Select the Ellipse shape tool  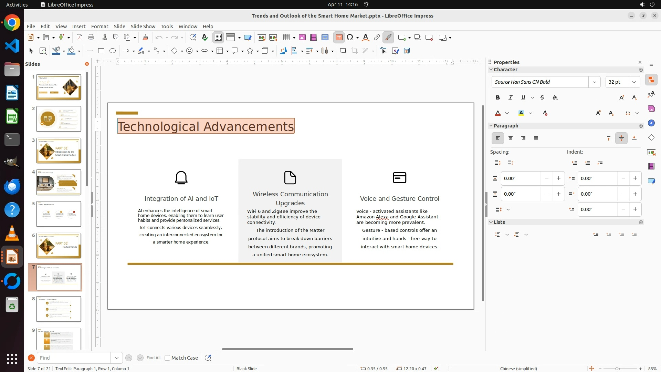[113, 51]
